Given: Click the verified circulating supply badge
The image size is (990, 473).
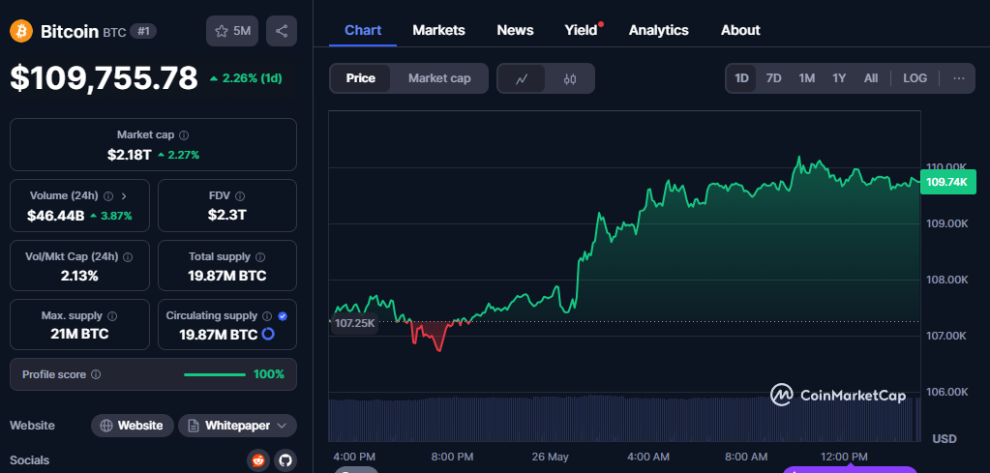Looking at the screenshot, I should pyautogui.click(x=283, y=315).
